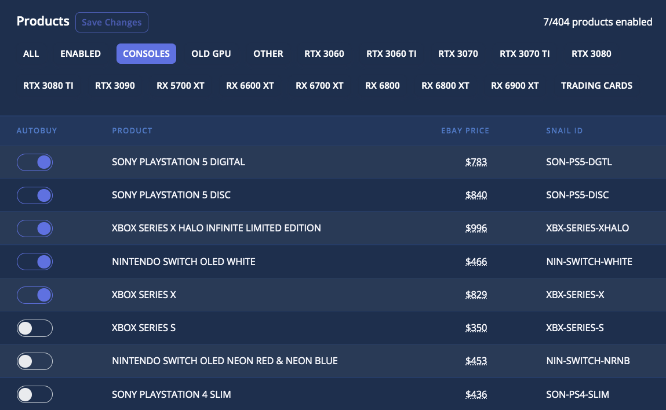Click the PRODUCT column header
666x410 pixels.
coord(132,131)
